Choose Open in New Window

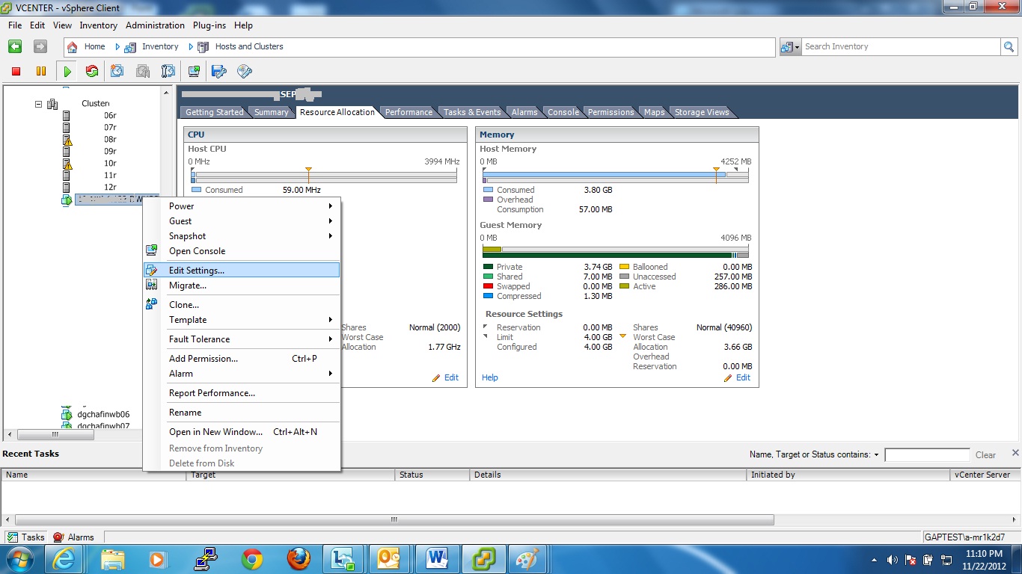[x=242, y=432]
